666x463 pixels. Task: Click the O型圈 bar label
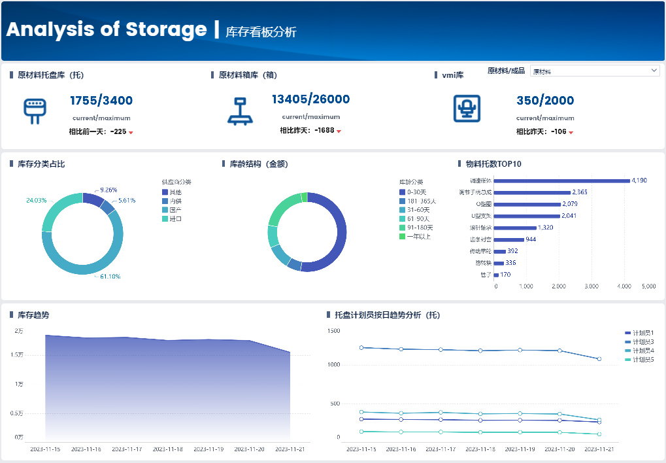point(484,204)
